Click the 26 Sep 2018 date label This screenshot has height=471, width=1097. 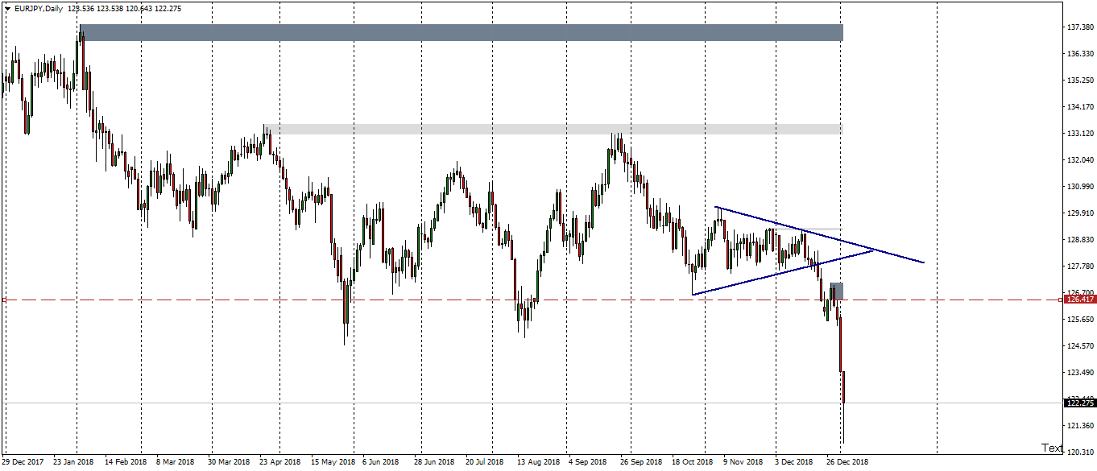click(x=641, y=462)
